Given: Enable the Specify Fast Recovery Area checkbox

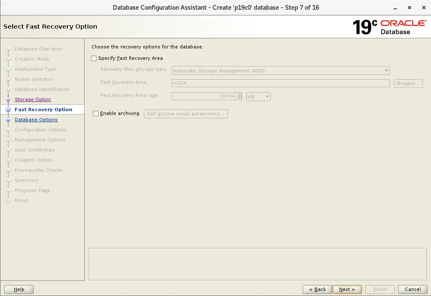Looking at the screenshot, I should point(94,58).
